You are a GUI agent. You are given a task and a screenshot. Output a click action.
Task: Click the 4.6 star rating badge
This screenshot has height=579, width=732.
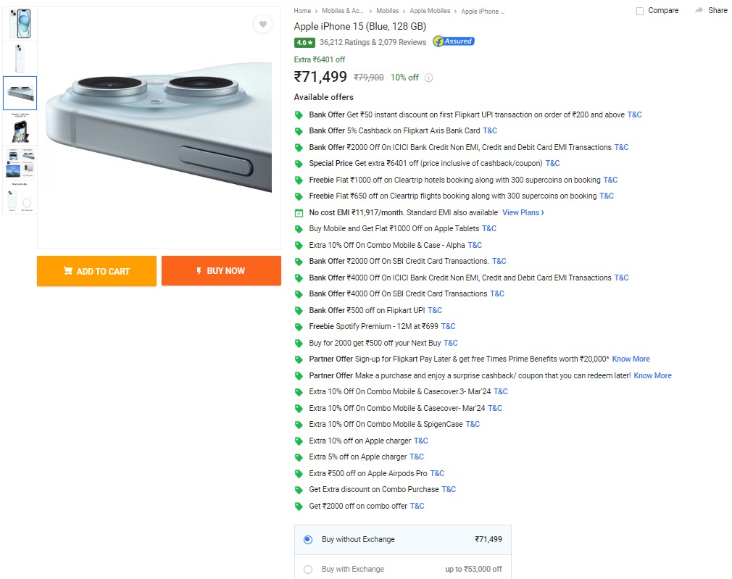pyautogui.click(x=304, y=42)
